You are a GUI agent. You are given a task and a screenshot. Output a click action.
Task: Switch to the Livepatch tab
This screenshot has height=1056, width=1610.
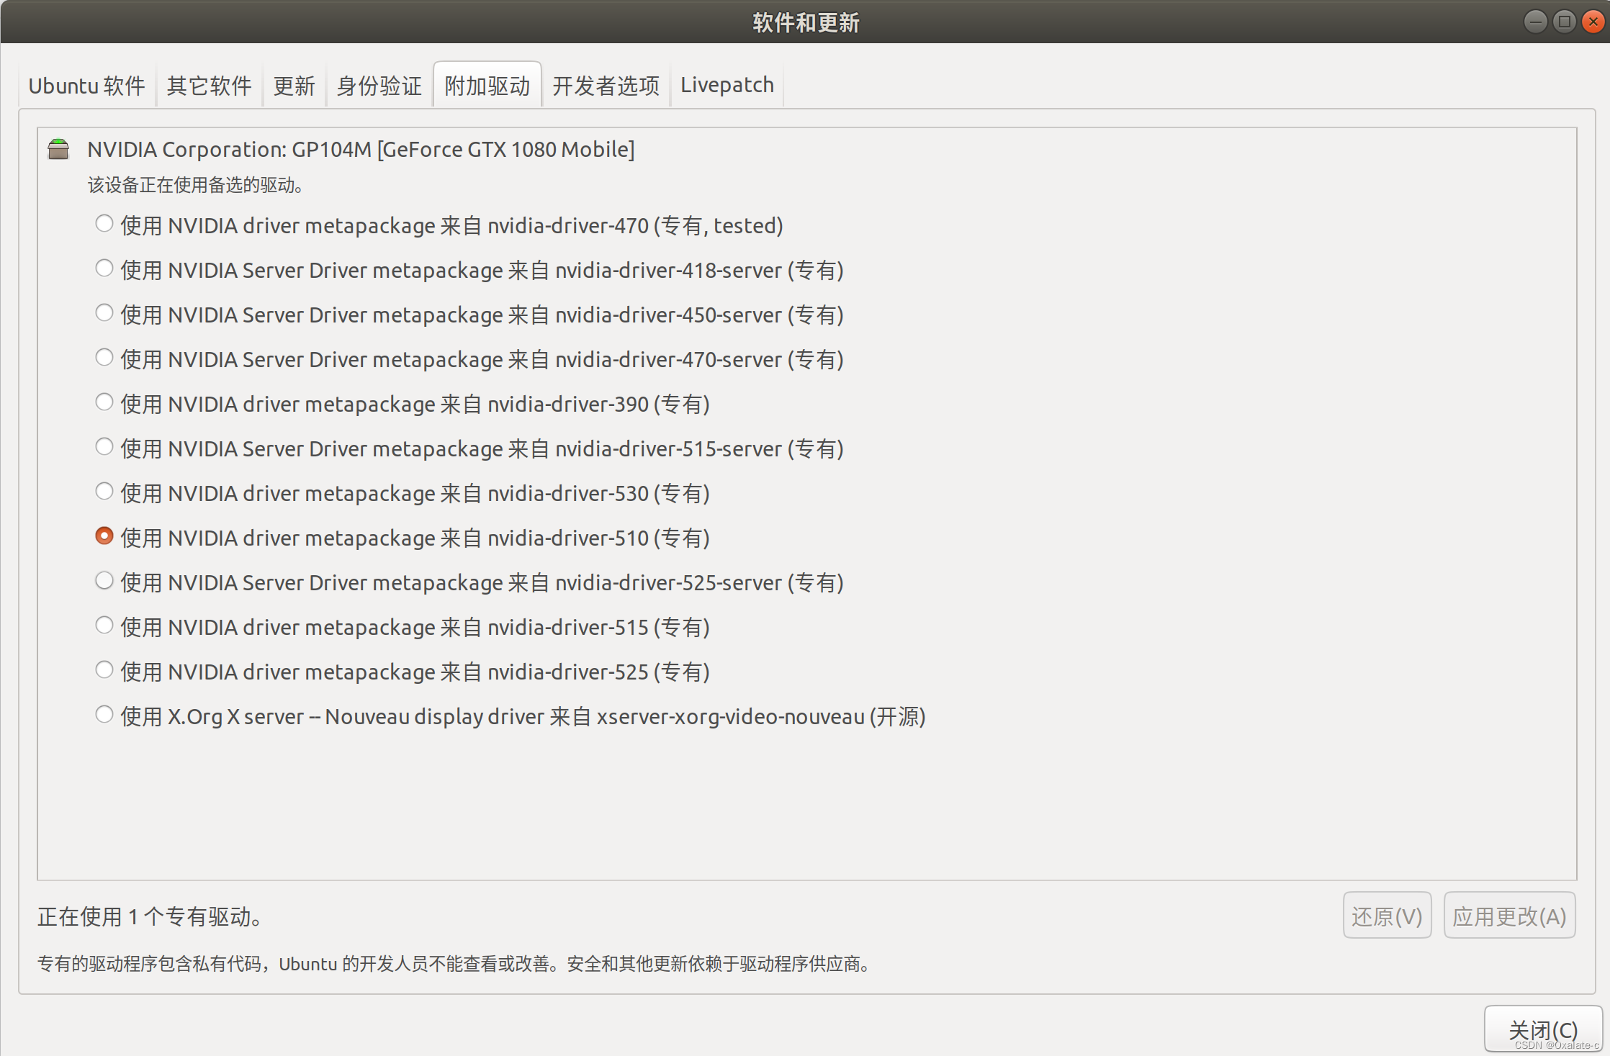click(727, 84)
